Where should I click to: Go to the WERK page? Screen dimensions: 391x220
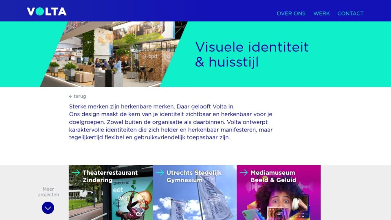[321, 13]
